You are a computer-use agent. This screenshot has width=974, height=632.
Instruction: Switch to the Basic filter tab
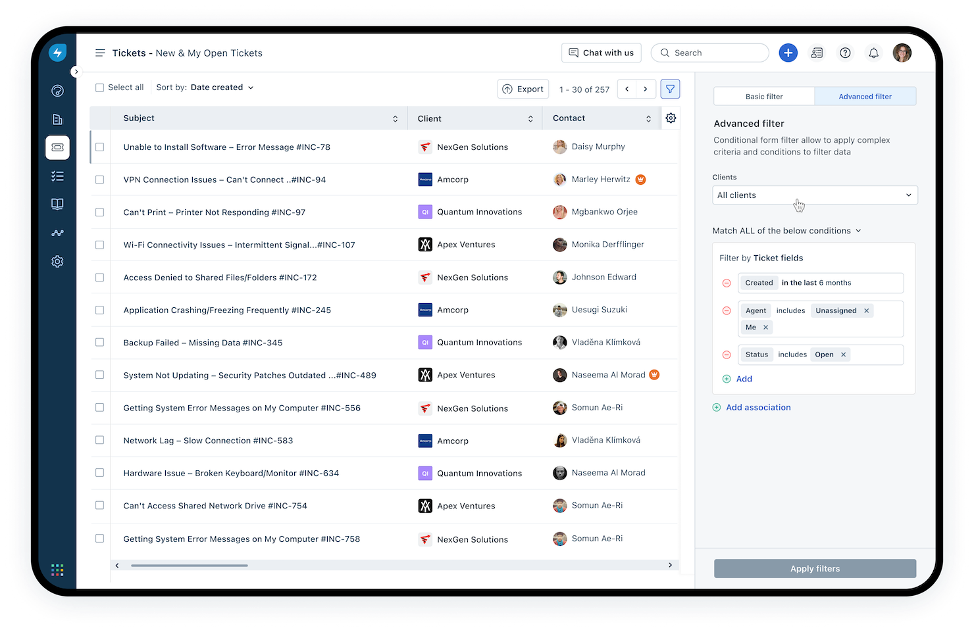tap(763, 96)
